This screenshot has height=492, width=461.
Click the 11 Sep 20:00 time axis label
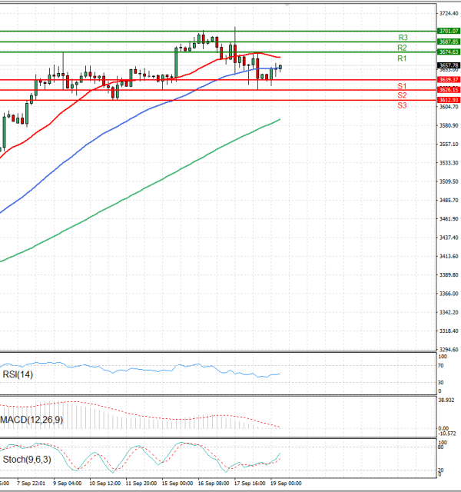click(141, 484)
